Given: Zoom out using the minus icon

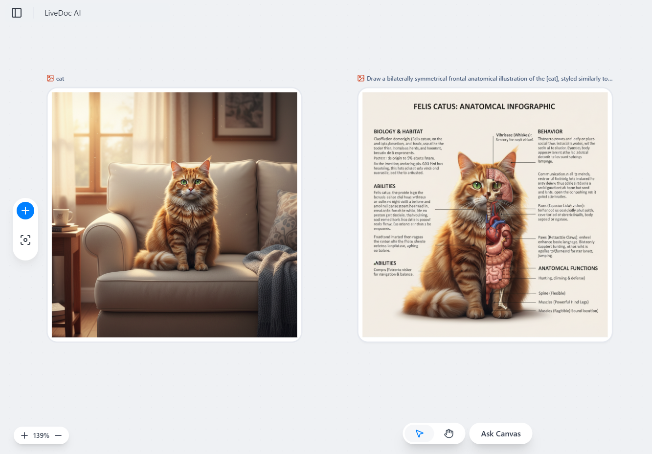Looking at the screenshot, I should 58,435.
